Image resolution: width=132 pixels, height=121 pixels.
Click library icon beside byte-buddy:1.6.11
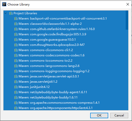[16, 97]
